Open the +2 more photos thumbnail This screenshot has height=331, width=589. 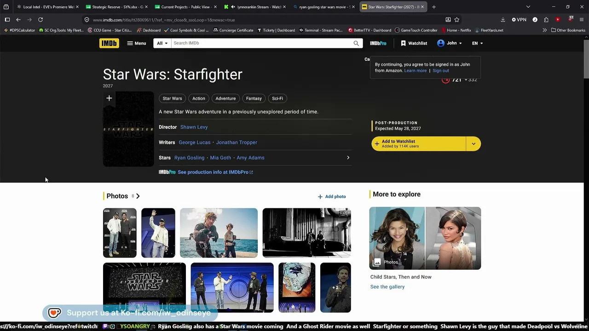click(335, 288)
